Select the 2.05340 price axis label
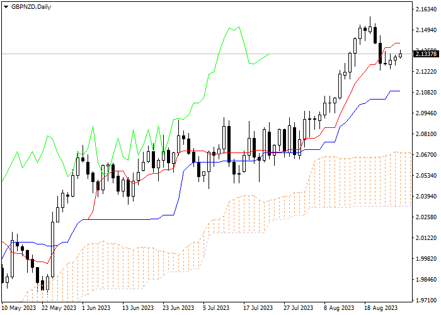441x315 pixels. pyautogui.click(x=426, y=176)
